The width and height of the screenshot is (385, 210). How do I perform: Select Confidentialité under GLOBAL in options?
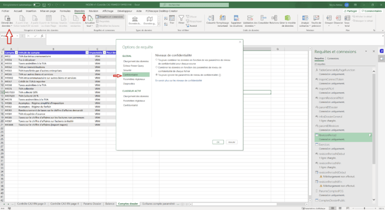point(136,75)
